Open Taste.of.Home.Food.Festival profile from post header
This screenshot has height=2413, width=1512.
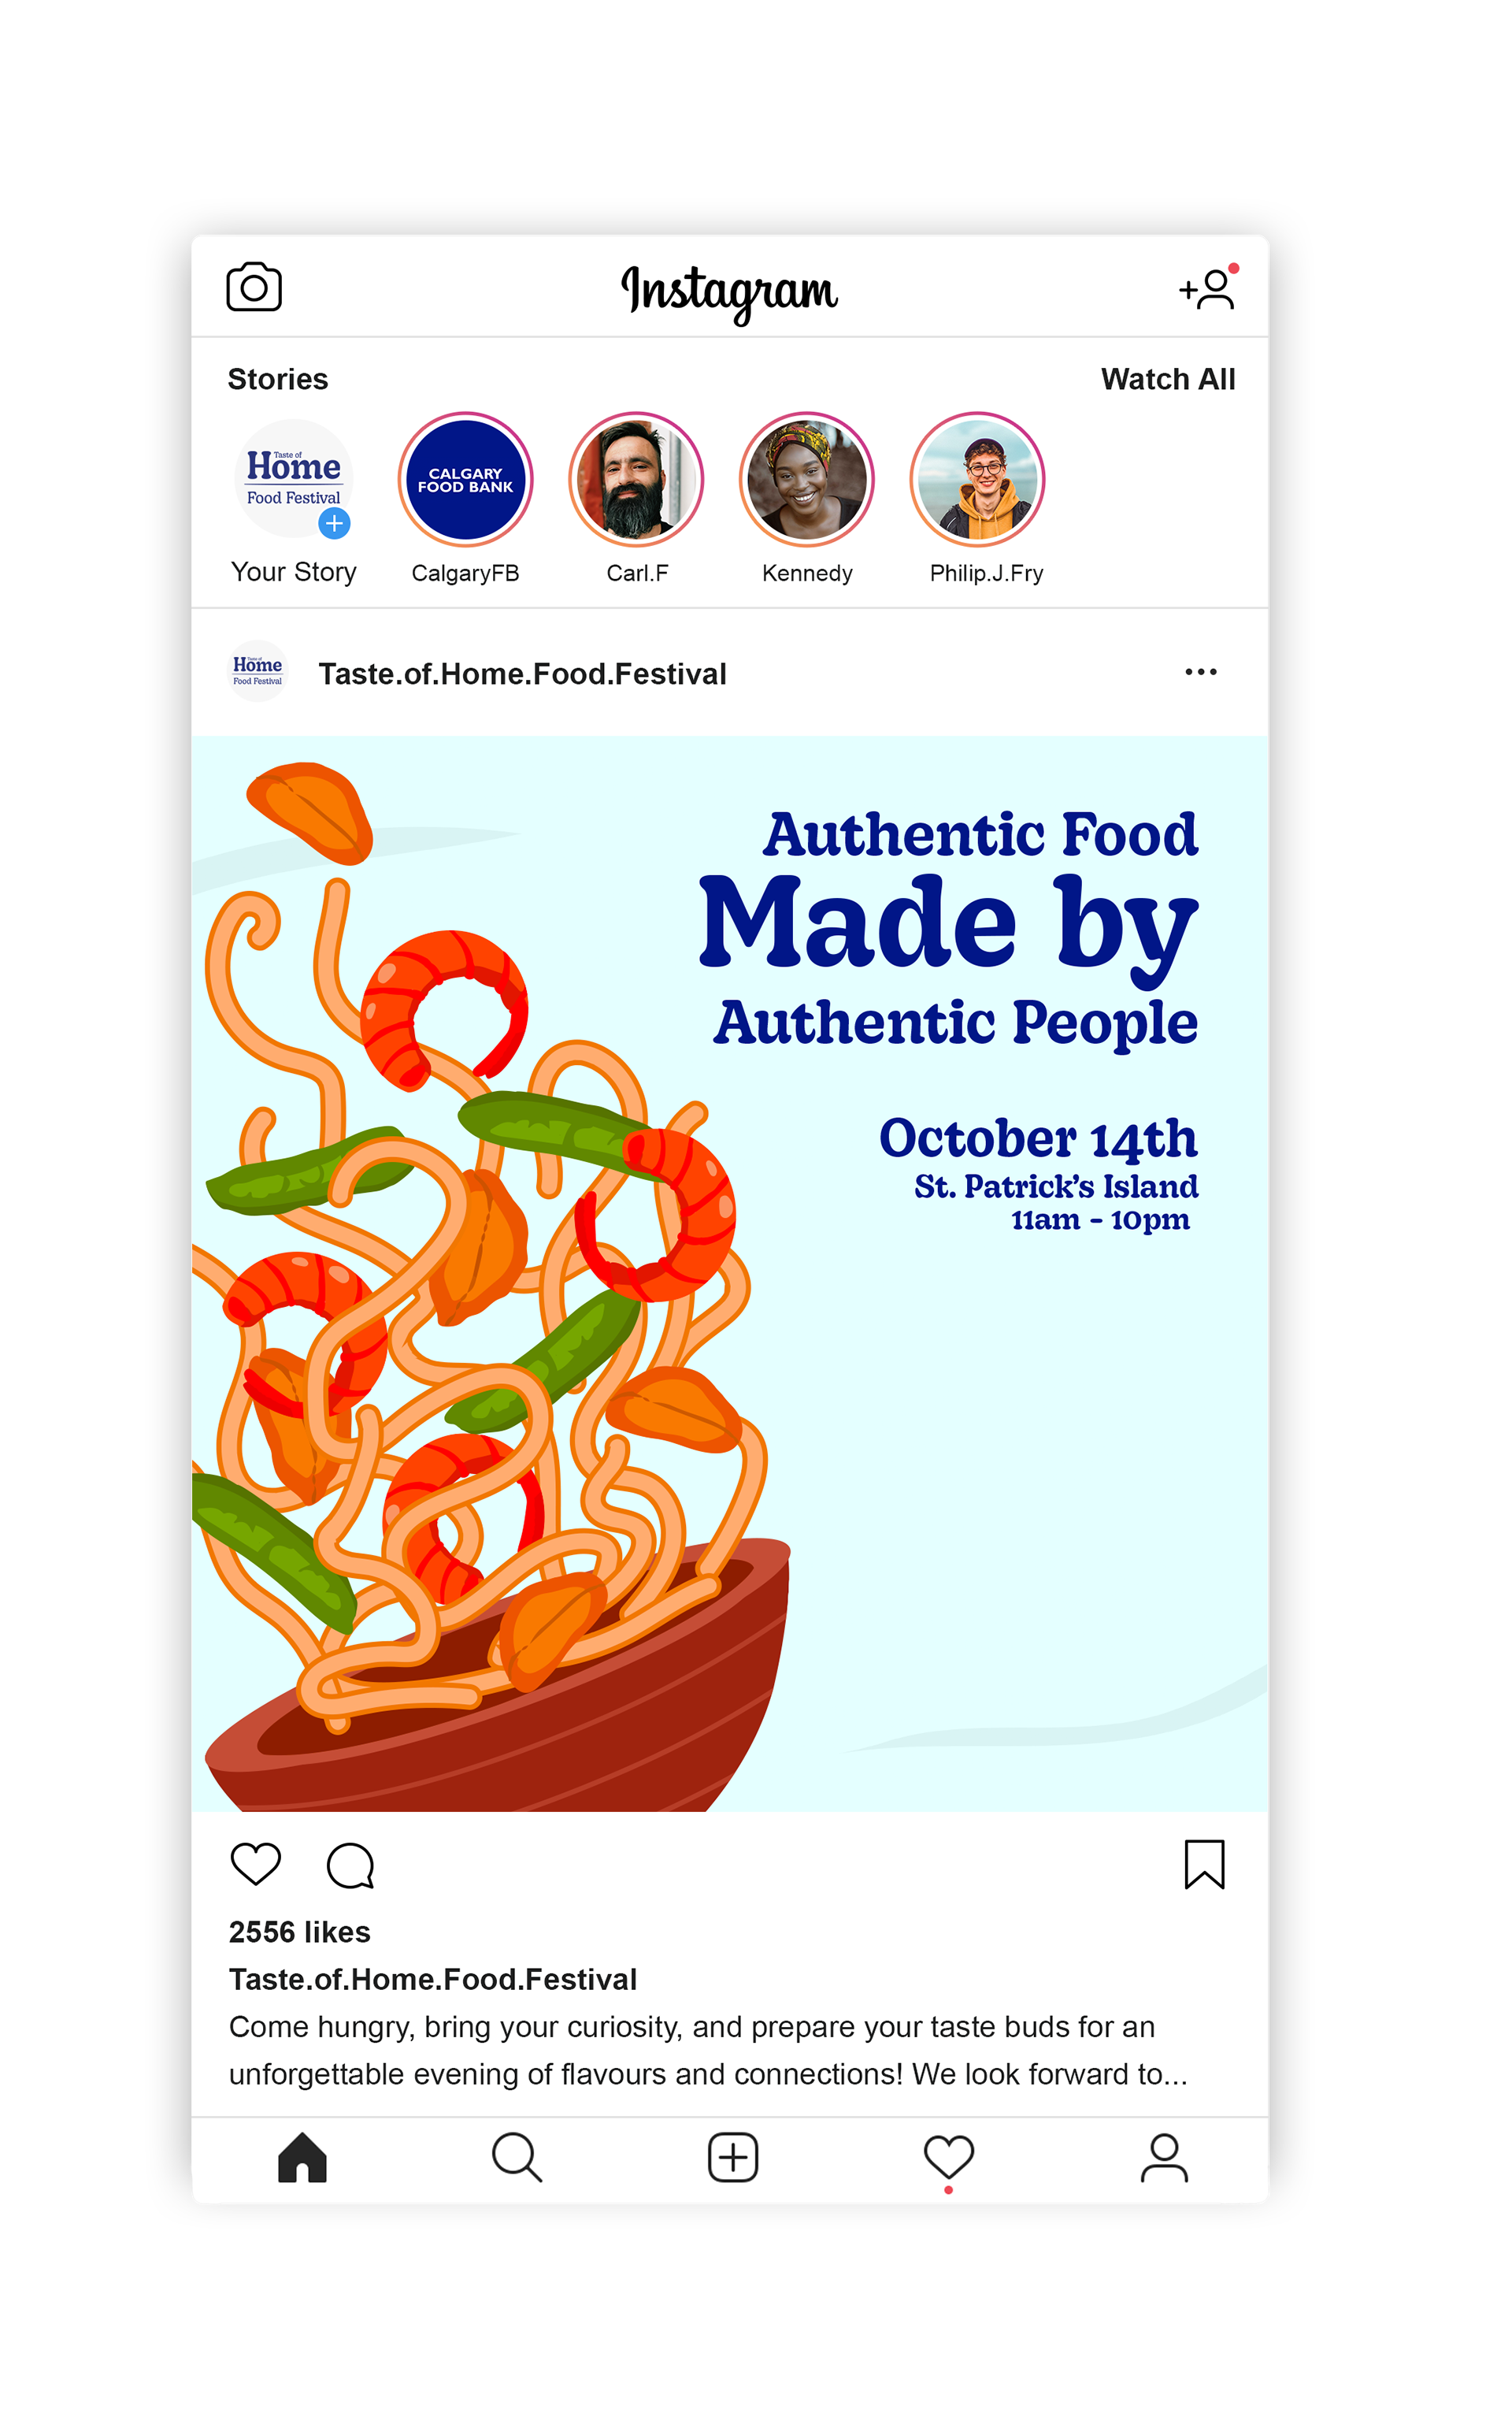522,674
